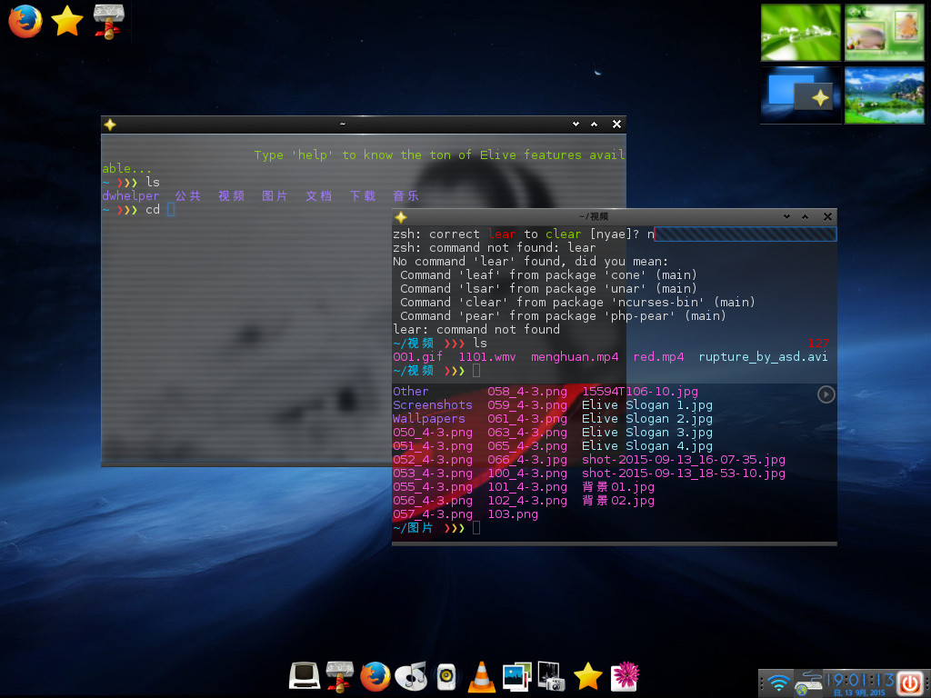Open the music player disc icon in dock
Viewport: 931px width, 698px height.
[x=411, y=676]
